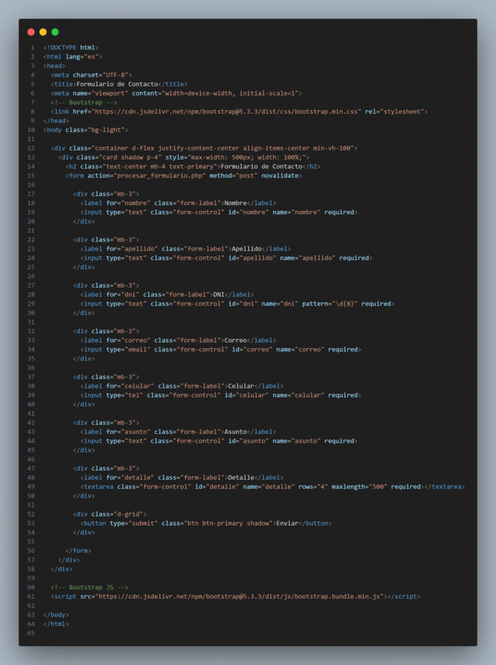
Task: Click the closing </html> tag
Action: coord(56,624)
